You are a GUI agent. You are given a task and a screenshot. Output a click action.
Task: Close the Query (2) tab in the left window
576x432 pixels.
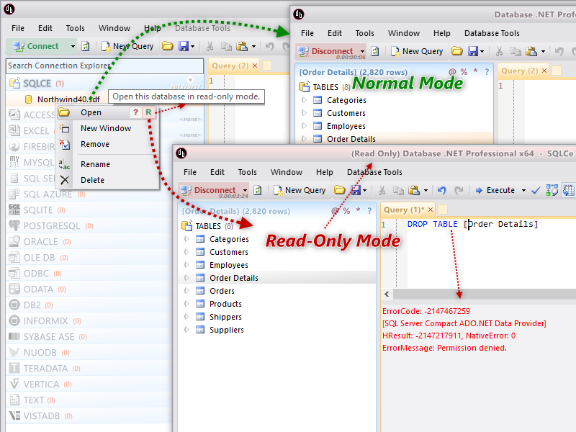click(x=255, y=66)
